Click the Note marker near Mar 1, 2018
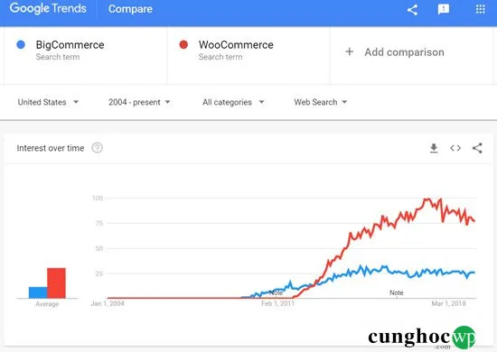The height and width of the screenshot is (352, 497). coord(396,292)
